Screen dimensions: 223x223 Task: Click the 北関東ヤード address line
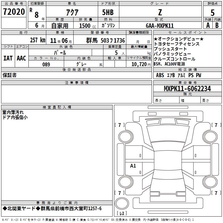coord(52,209)
